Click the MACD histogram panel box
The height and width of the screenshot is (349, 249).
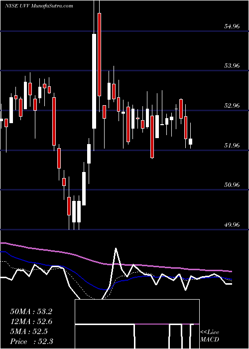point(137,324)
